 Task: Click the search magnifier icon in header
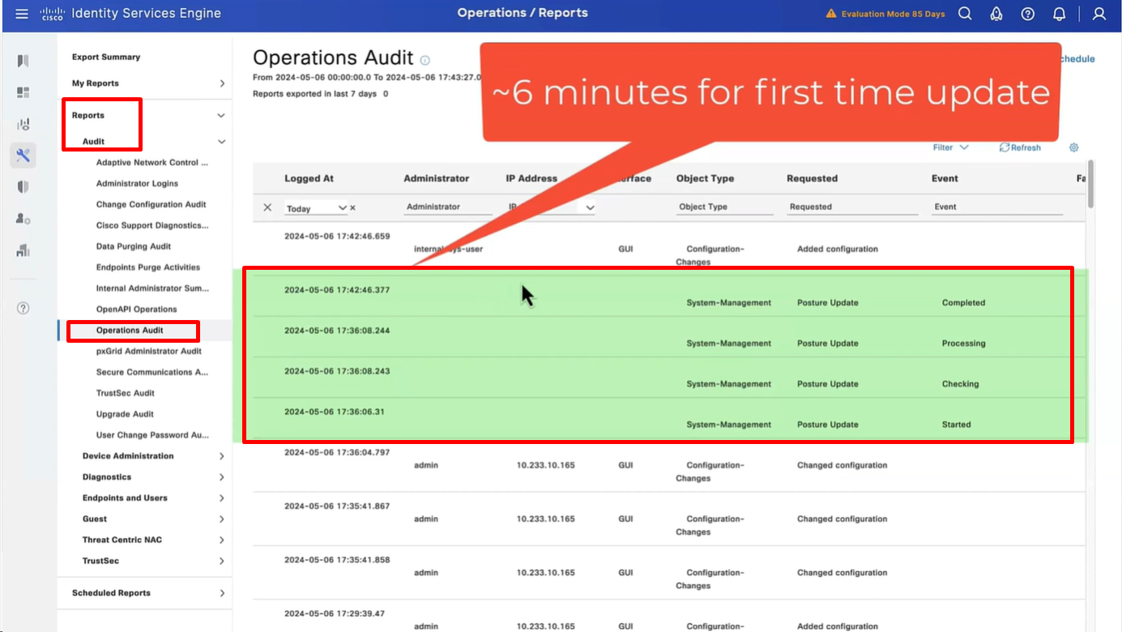pos(965,14)
